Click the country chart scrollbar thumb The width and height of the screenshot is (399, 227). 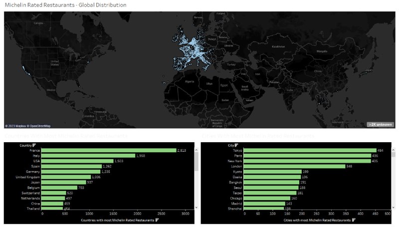tap(197, 162)
